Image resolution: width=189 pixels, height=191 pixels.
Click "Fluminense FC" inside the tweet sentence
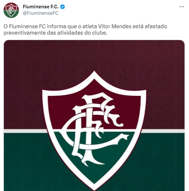point(27,26)
